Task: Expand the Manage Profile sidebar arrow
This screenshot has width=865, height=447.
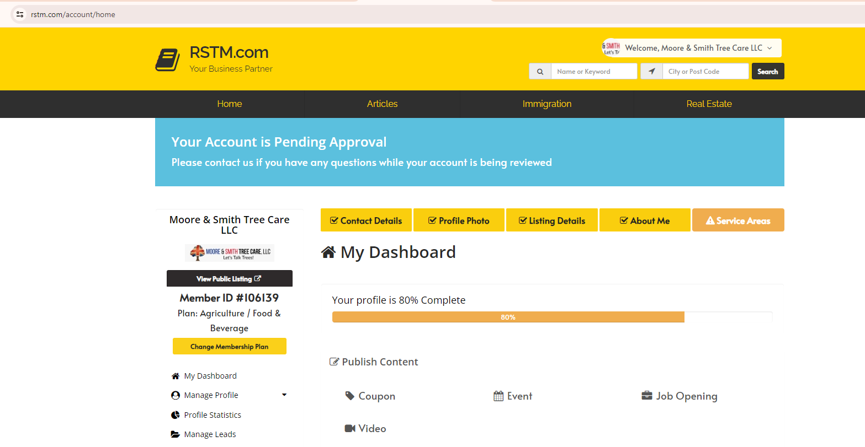Action: [x=284, y=395]
